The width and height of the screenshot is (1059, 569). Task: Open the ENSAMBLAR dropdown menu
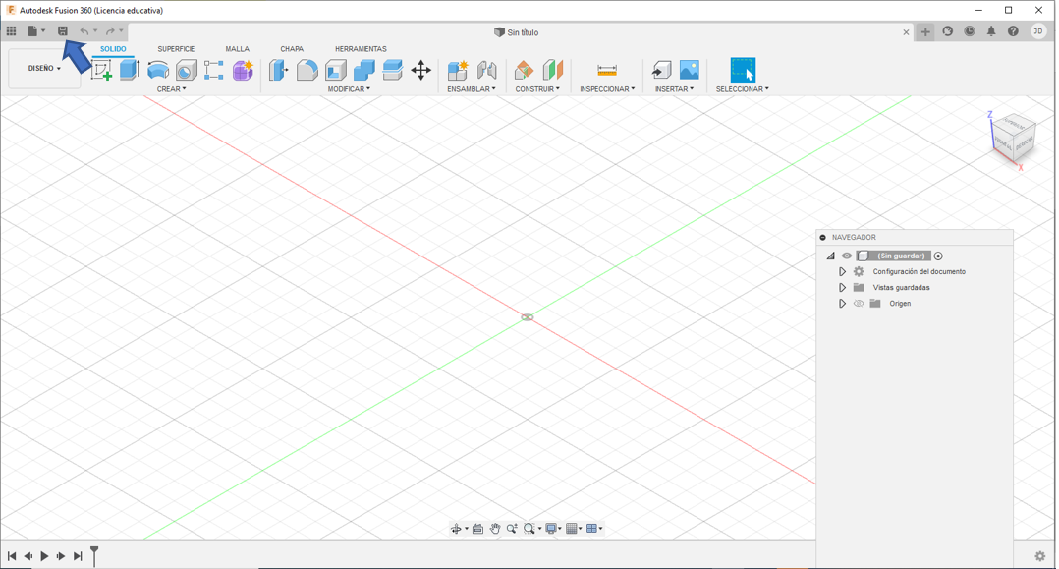(x=472, y=89)
